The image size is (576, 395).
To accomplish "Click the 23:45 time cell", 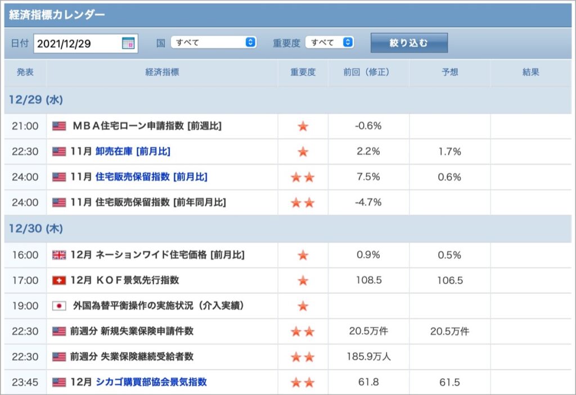I will tap(25, 383).
